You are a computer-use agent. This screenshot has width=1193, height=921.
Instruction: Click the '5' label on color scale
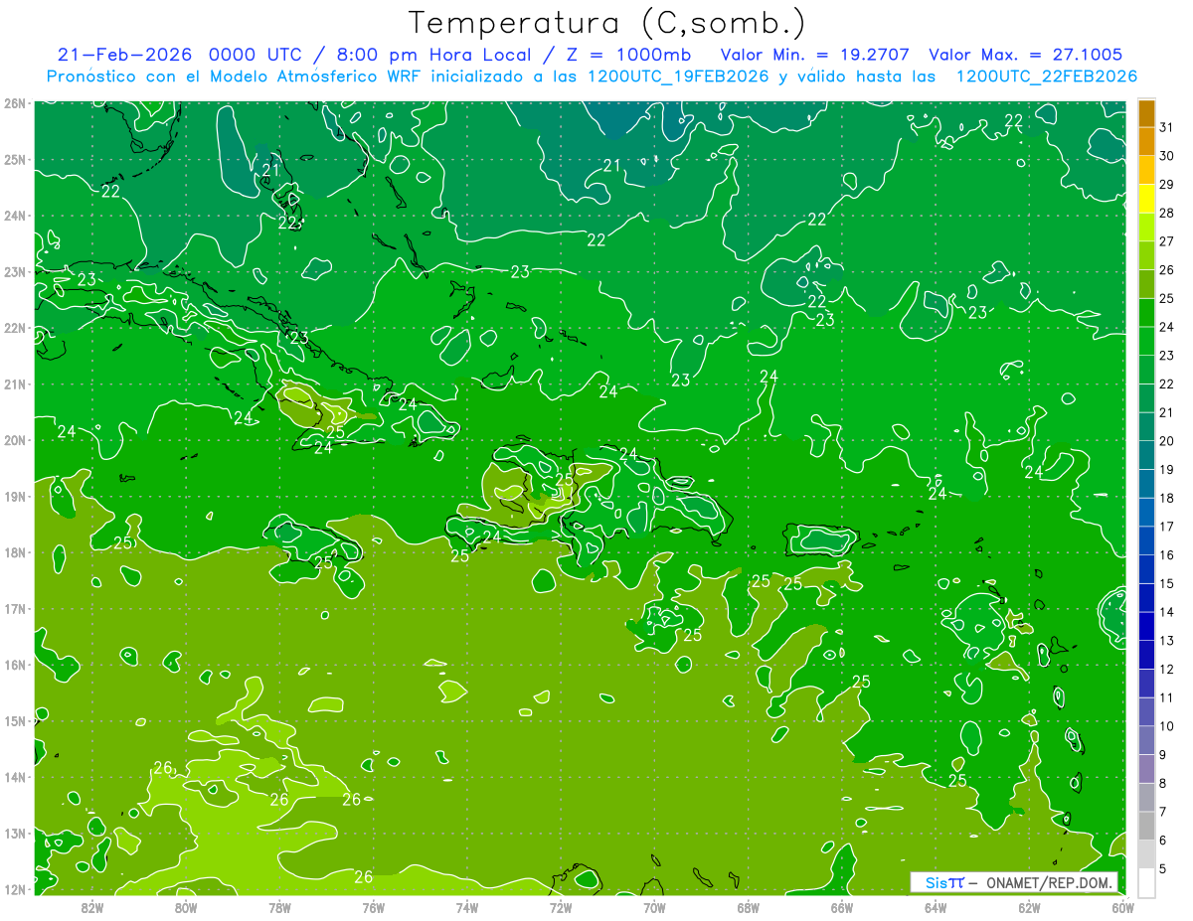(x=1164, y=869)
